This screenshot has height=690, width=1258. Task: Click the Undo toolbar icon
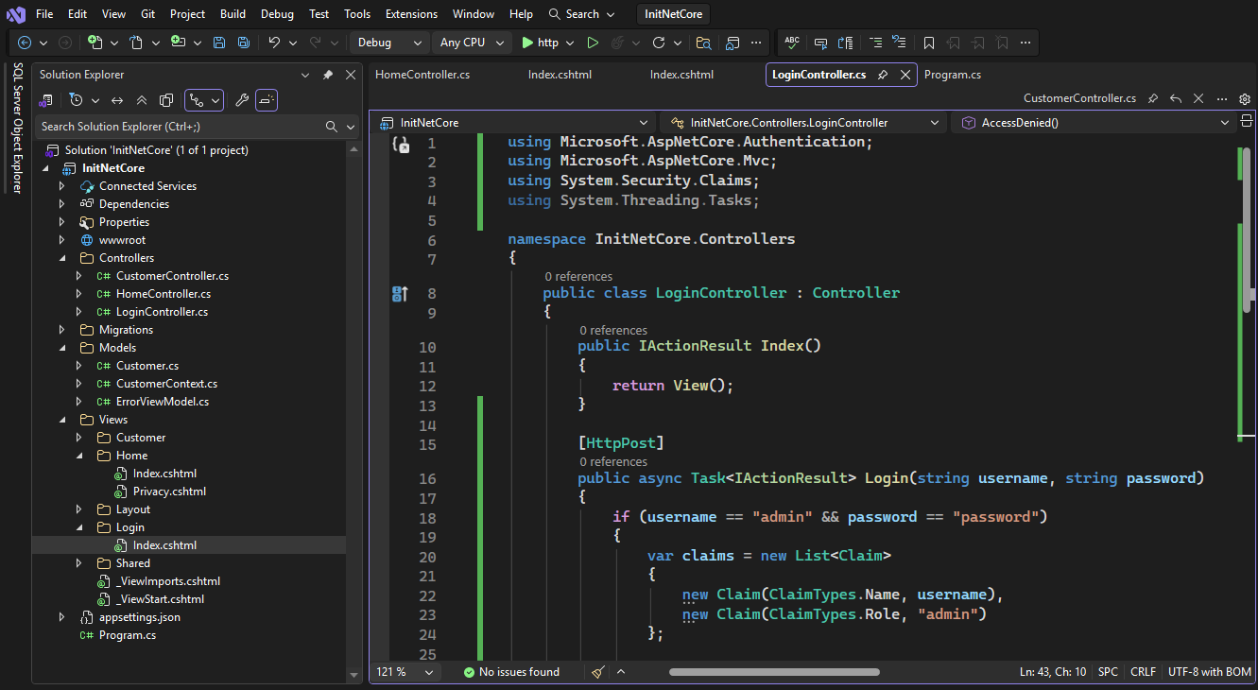[x=274, y=43]
